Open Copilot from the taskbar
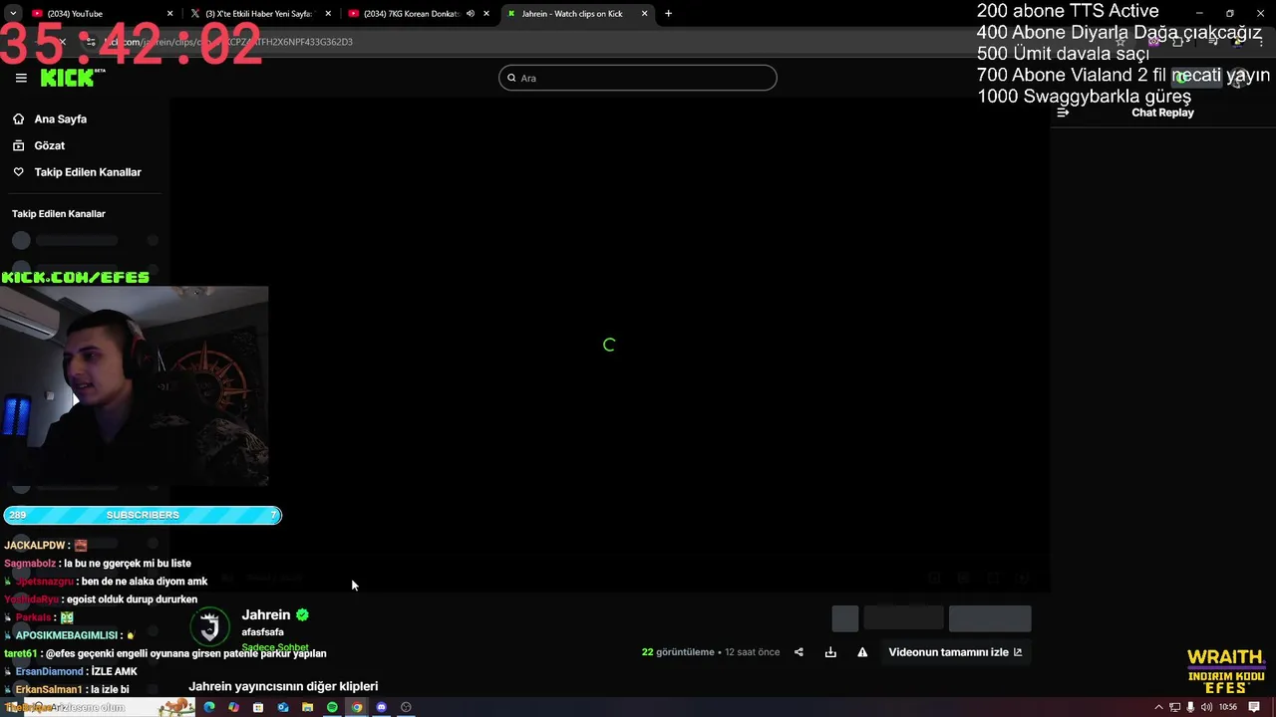 point(233,707)
